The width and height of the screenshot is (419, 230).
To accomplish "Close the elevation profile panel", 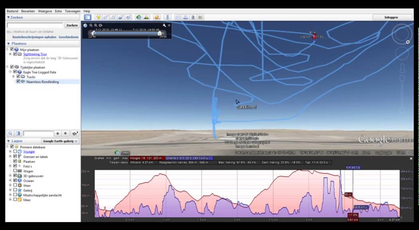I will click(411, 159).
